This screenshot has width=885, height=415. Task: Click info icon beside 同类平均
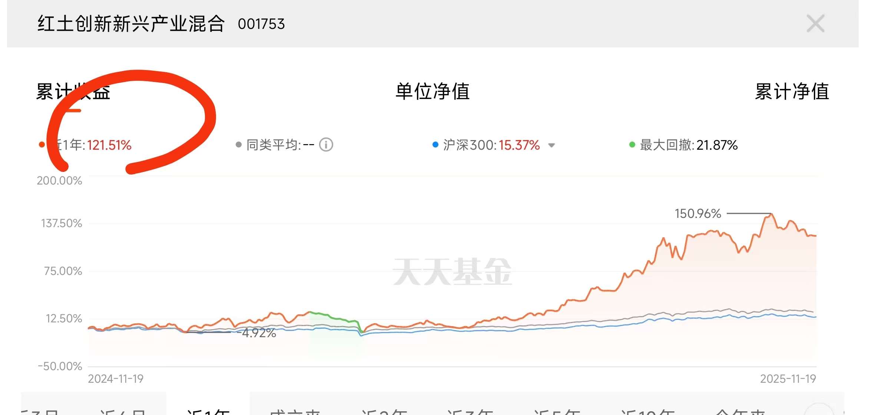point(326,145)
